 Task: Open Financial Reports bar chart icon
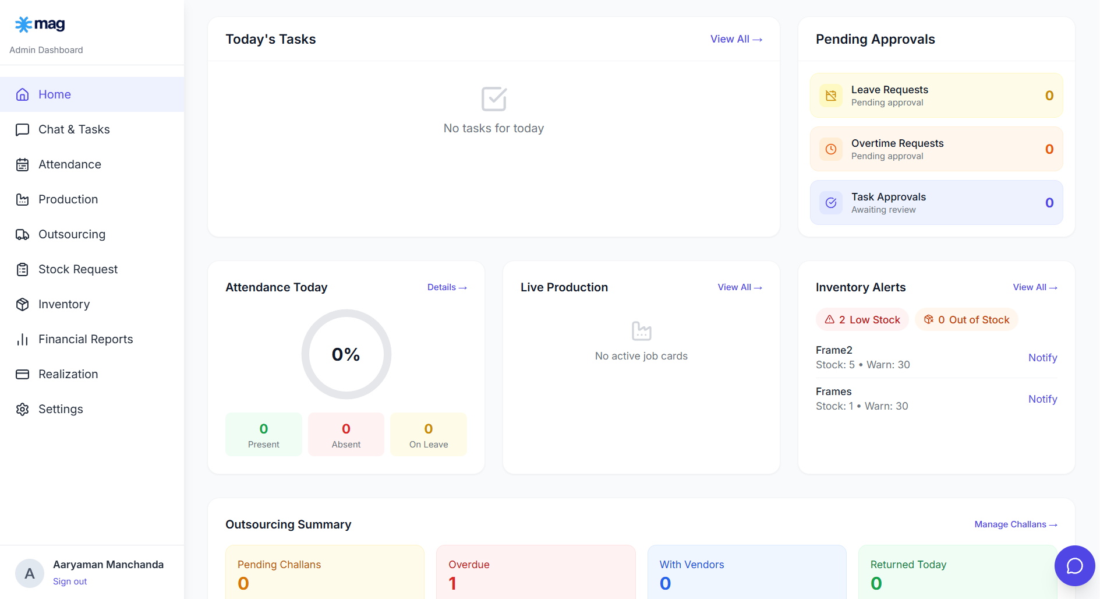pos(22,339)
